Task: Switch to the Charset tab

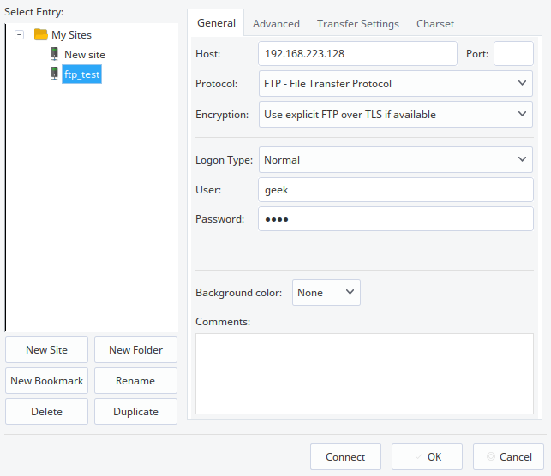Action: [435, 23]
